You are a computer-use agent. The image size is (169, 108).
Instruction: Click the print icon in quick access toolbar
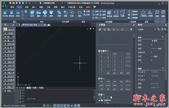point(23,3)
